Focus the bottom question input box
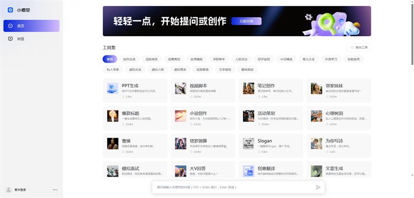 239,187
